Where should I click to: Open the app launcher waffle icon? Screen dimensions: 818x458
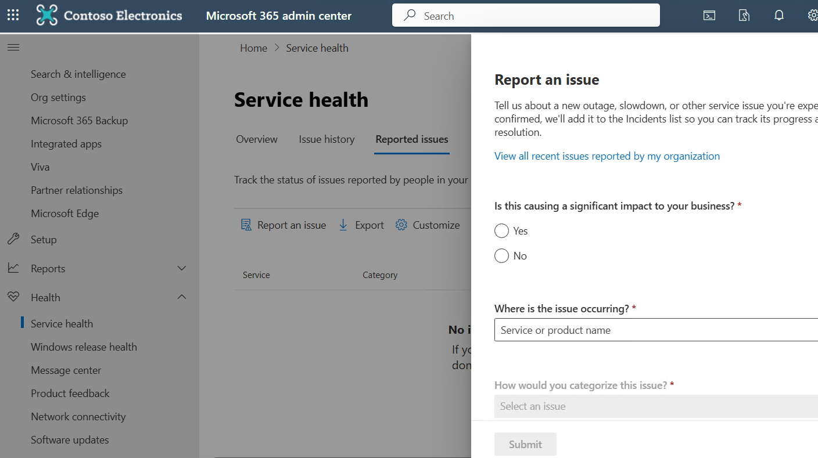pyautogui.click(x=13, y=16)
